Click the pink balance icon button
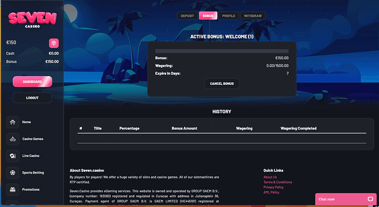379x207 pixels. (x=54, y=43)
